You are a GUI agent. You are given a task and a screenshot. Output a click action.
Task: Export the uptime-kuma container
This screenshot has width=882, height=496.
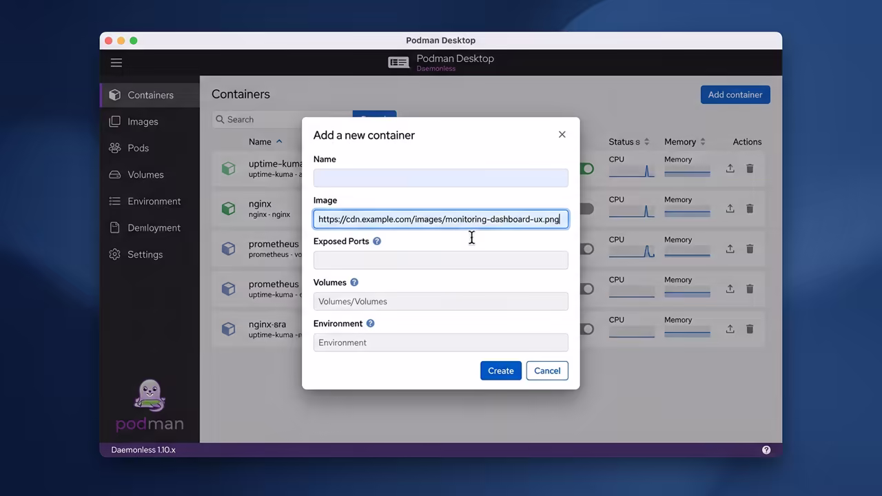[x=730, y=168]
